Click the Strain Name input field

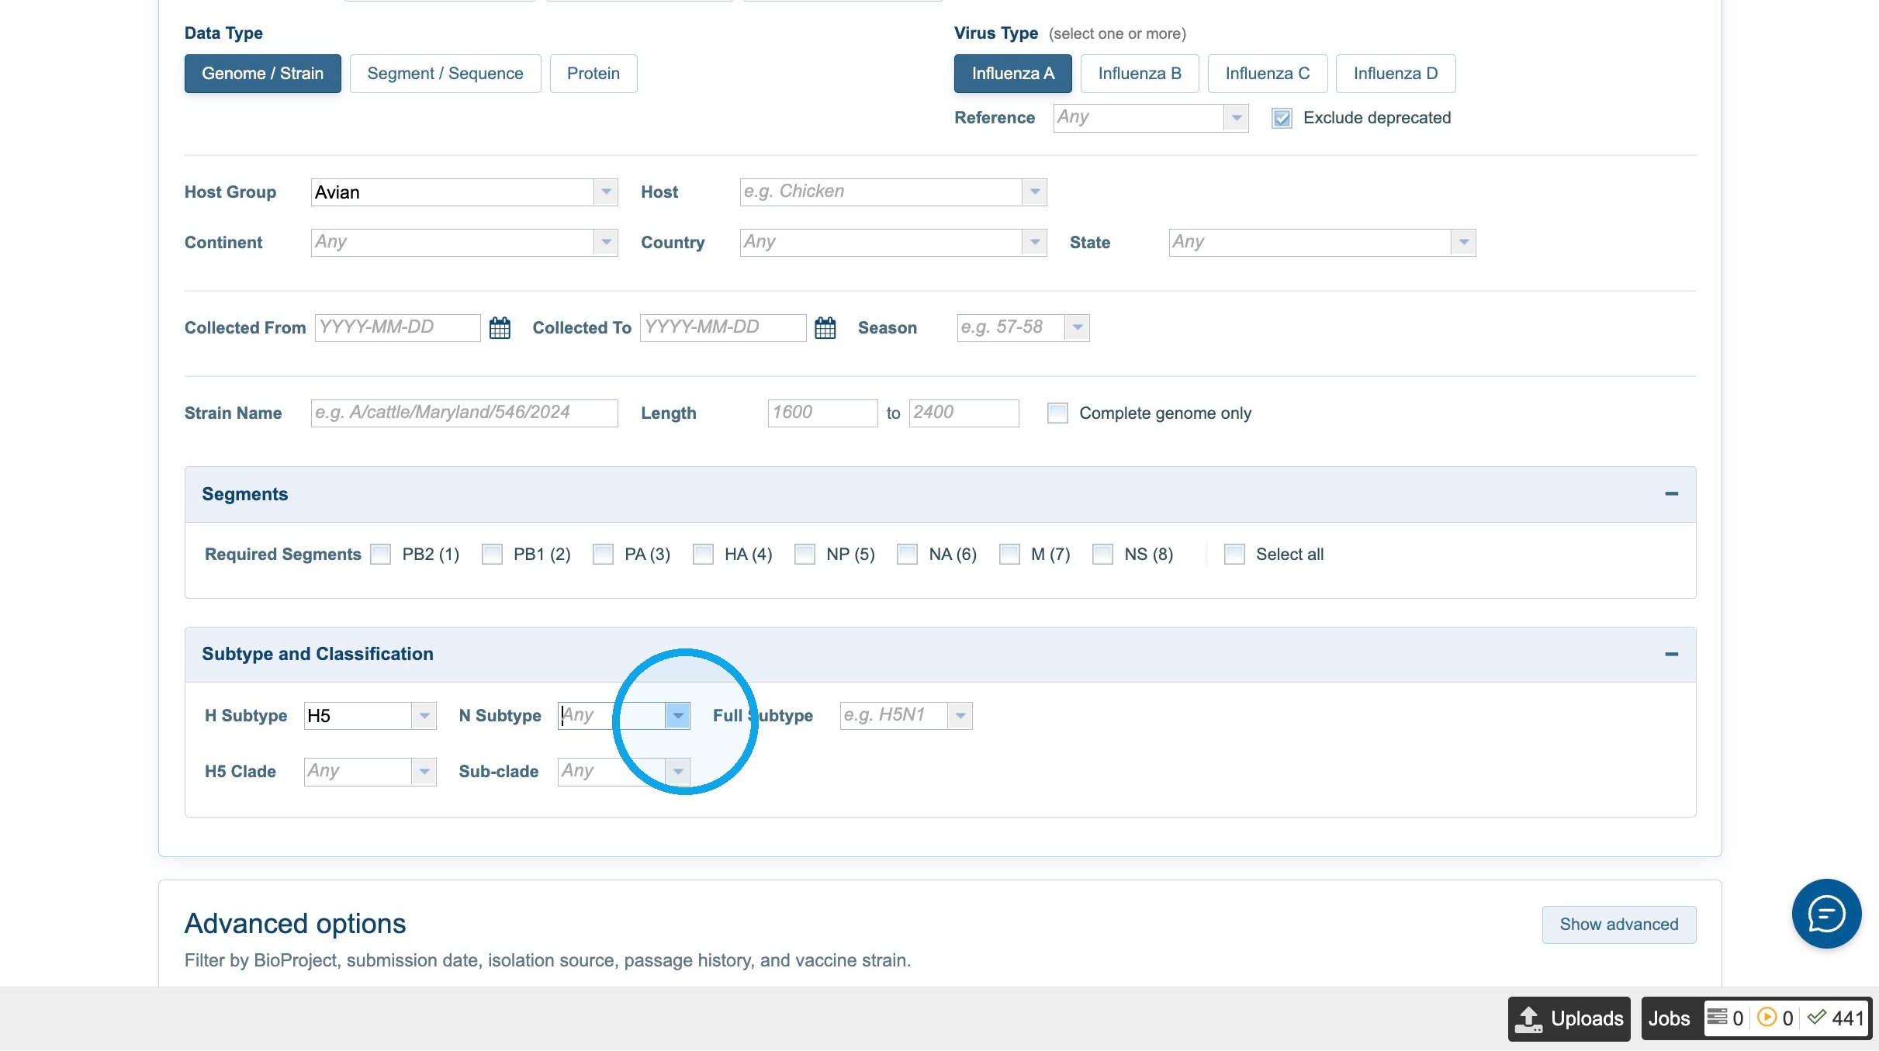[464, 413]
